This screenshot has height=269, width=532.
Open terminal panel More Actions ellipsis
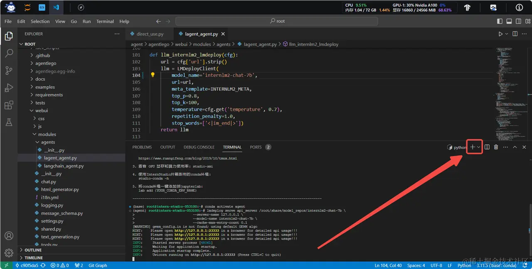click(505, 147)
